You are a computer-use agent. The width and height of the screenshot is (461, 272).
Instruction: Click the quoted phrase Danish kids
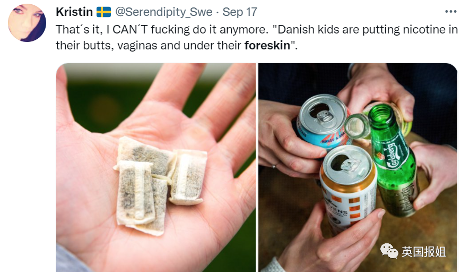[x=305, y=29]
